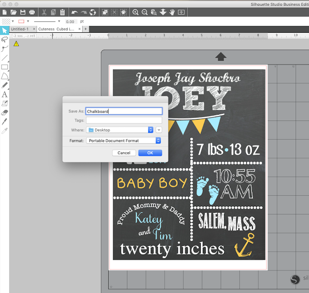Select the Eraser tool
Image resolution: width=309 pixels, height=293 pixels.
4,112
